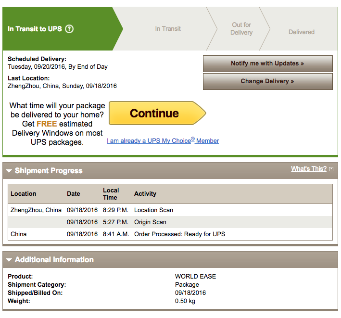Open the What's This? help link
This screenshot has width=341, height=318.
click(309, 168)
